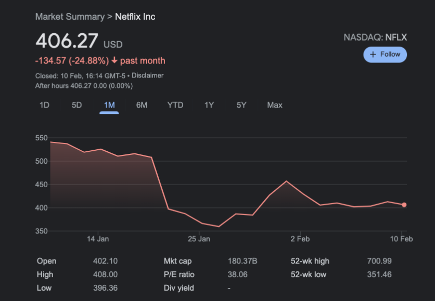The width and height of the screenshot is (435, 301).
Task: Click the Closed: 10 Feb timestamp text
Action: point(80,75)
